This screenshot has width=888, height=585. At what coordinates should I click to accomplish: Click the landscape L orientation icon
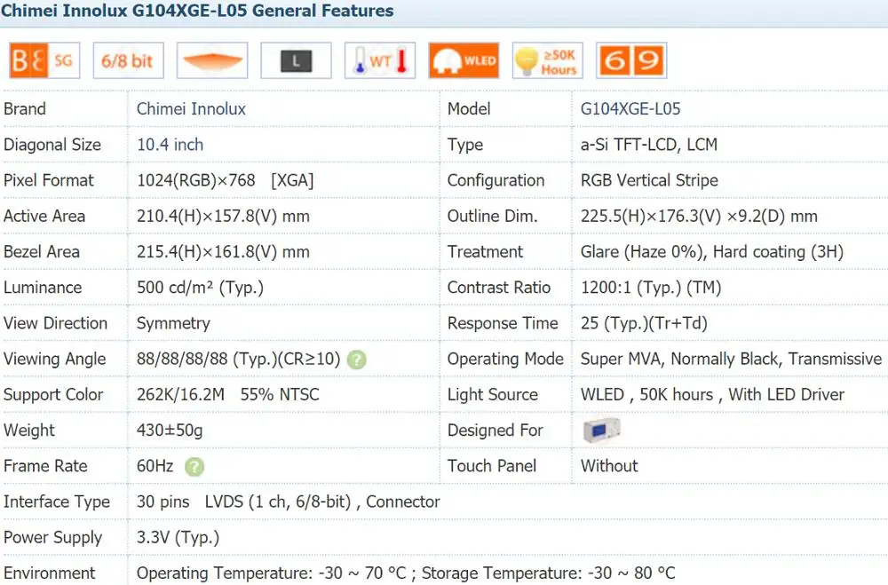[296, 60]
